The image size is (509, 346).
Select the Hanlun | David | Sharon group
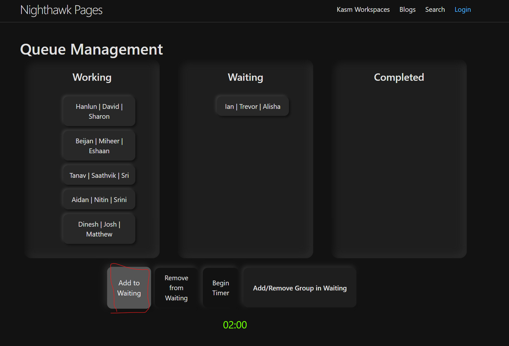click(x=99, y=111)
